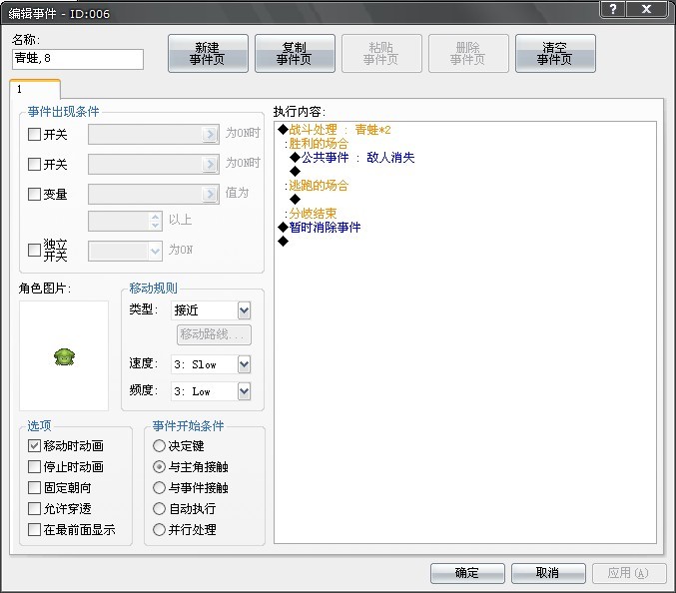Enable the first 开关 condition checkbox

[x=34, y=134]
